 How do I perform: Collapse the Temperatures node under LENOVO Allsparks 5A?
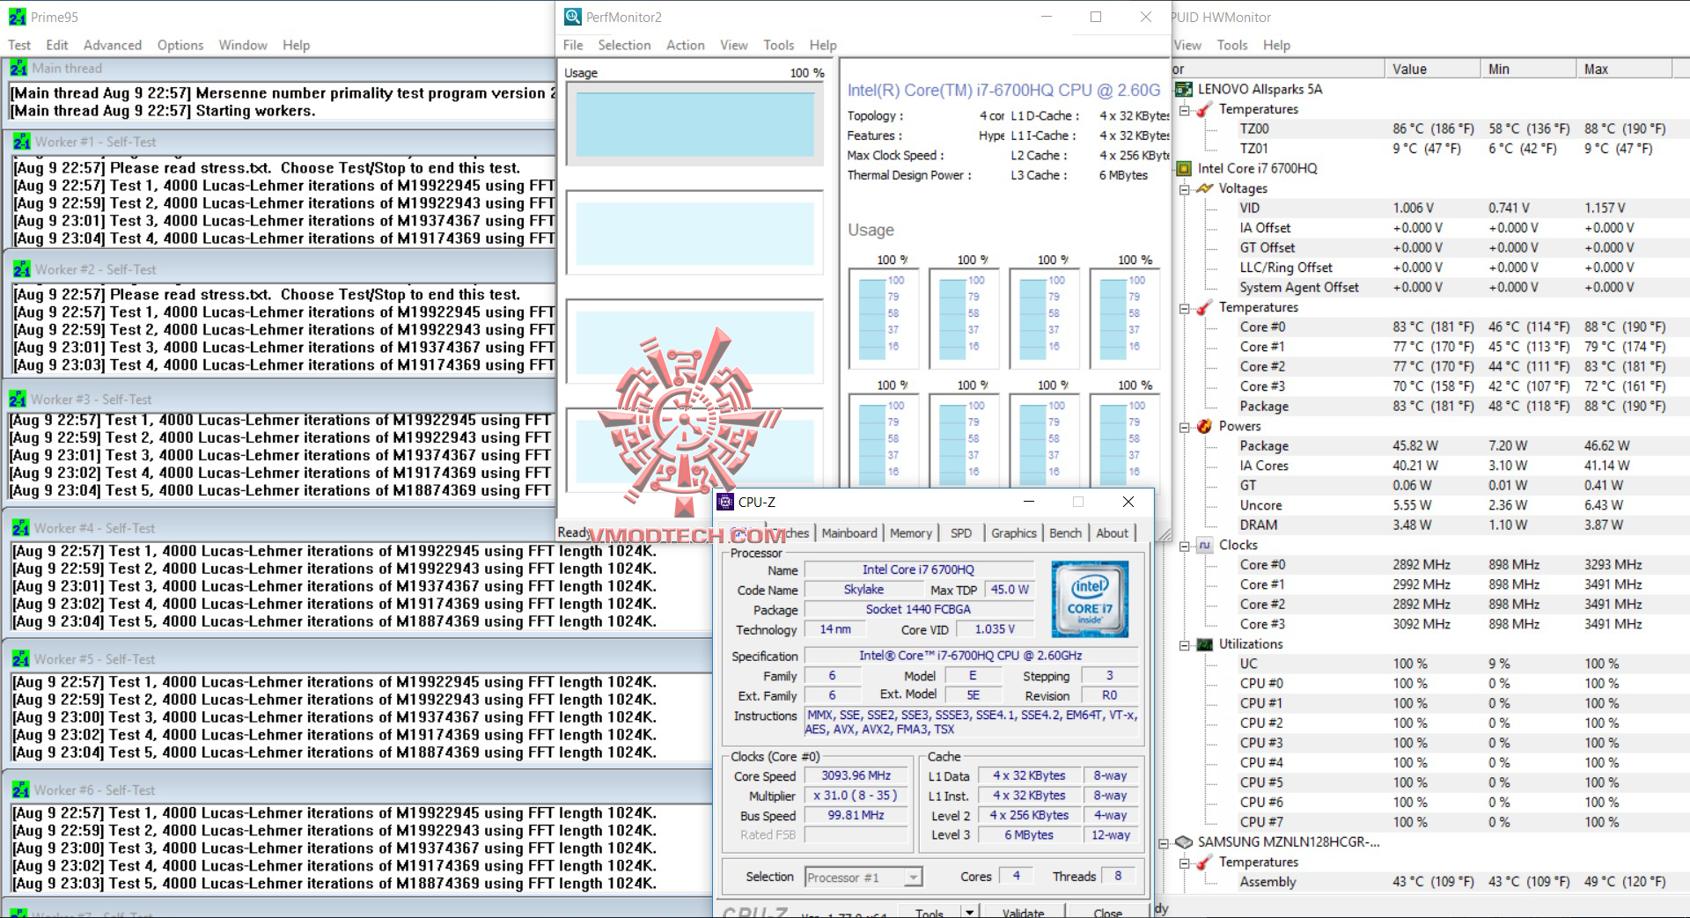pyautogui.click(x=1185, y=110)
